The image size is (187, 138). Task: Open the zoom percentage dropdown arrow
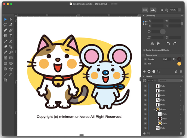click(x=180, y=10)
